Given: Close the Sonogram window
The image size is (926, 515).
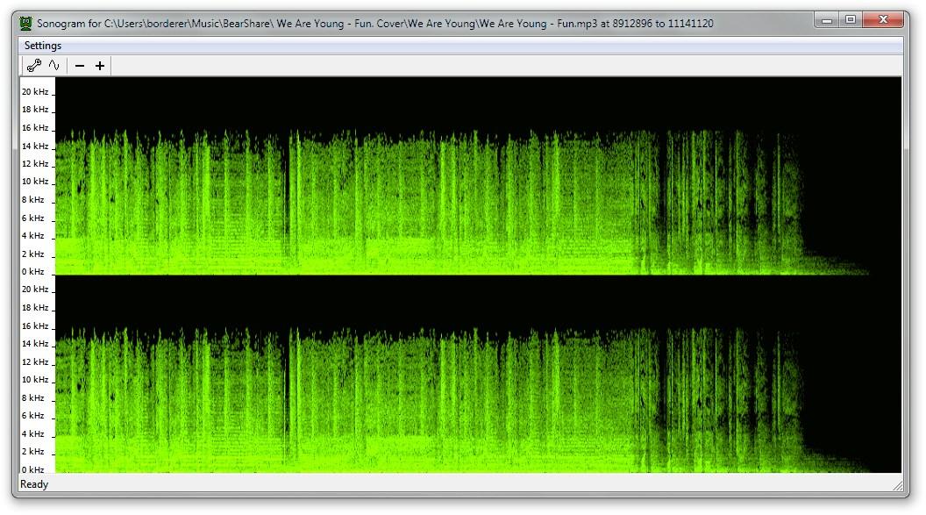Looking at the screenshot, I should [883, 20].
